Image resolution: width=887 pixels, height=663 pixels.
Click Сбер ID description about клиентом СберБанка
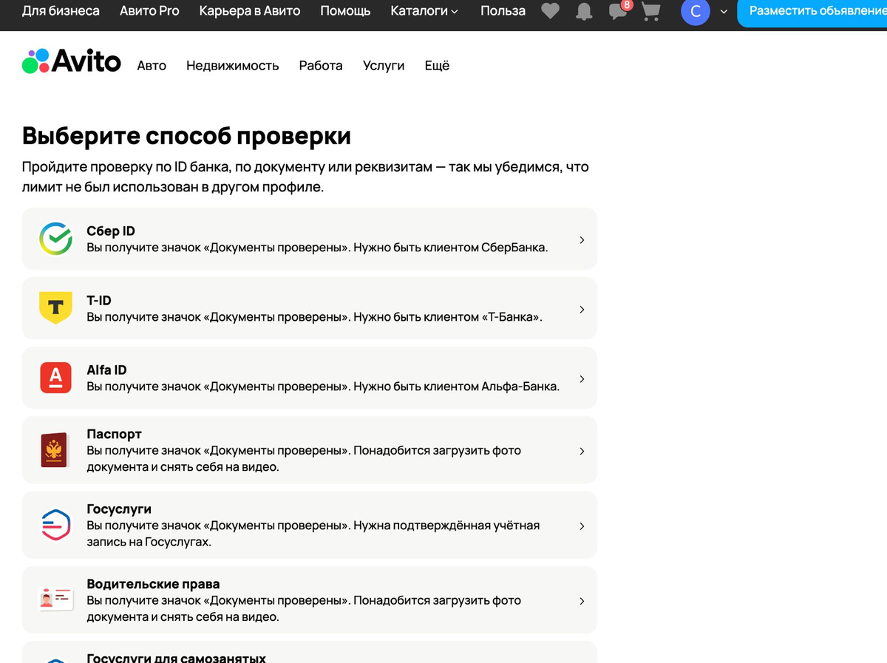point(317,248)
